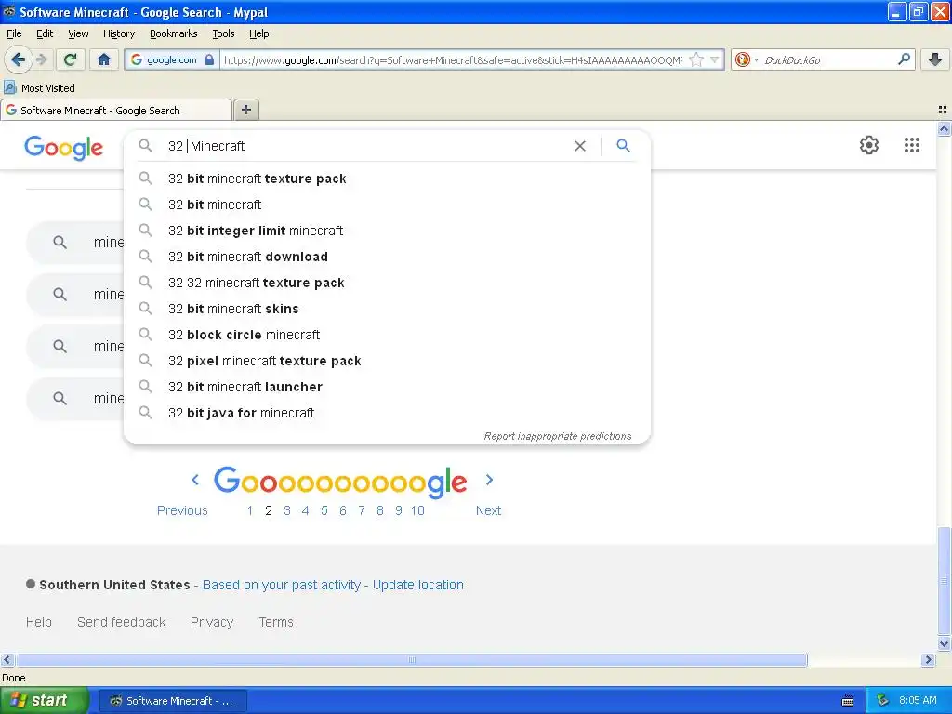Click the list all tabs icon
The width and height of the screenshot is (952, 714).
click(943, 110)
